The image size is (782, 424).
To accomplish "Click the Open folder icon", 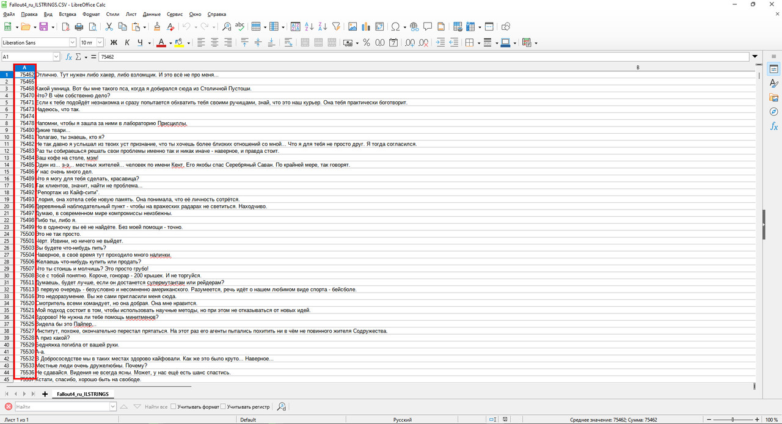I will pyautogui.click(x=25, y=27).
